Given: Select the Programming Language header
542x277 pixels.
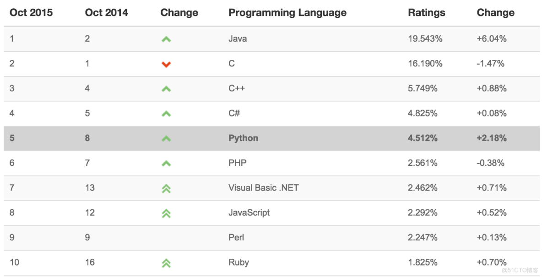Looking at the screenshot, I should click(x=287, y=12).
